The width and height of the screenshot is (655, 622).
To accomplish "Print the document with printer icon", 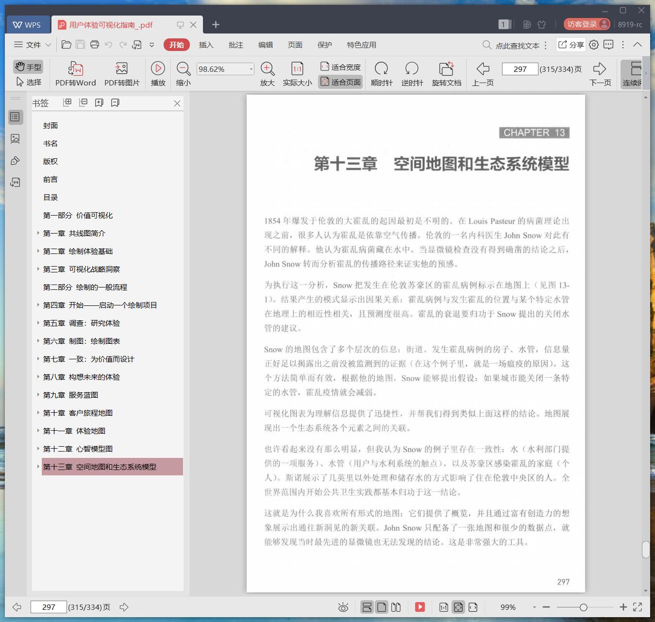I will tap(95, 45).
